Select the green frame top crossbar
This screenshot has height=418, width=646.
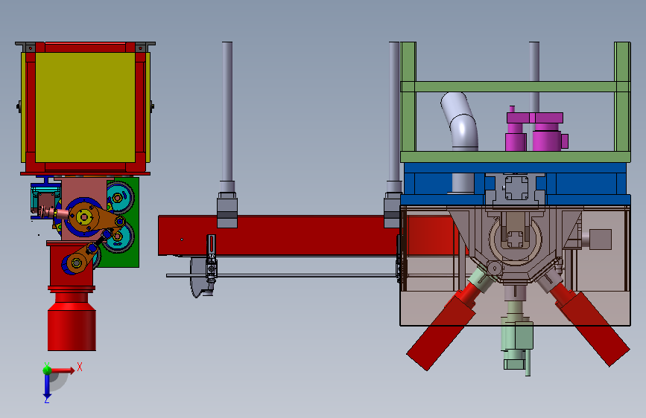[515, 86]
